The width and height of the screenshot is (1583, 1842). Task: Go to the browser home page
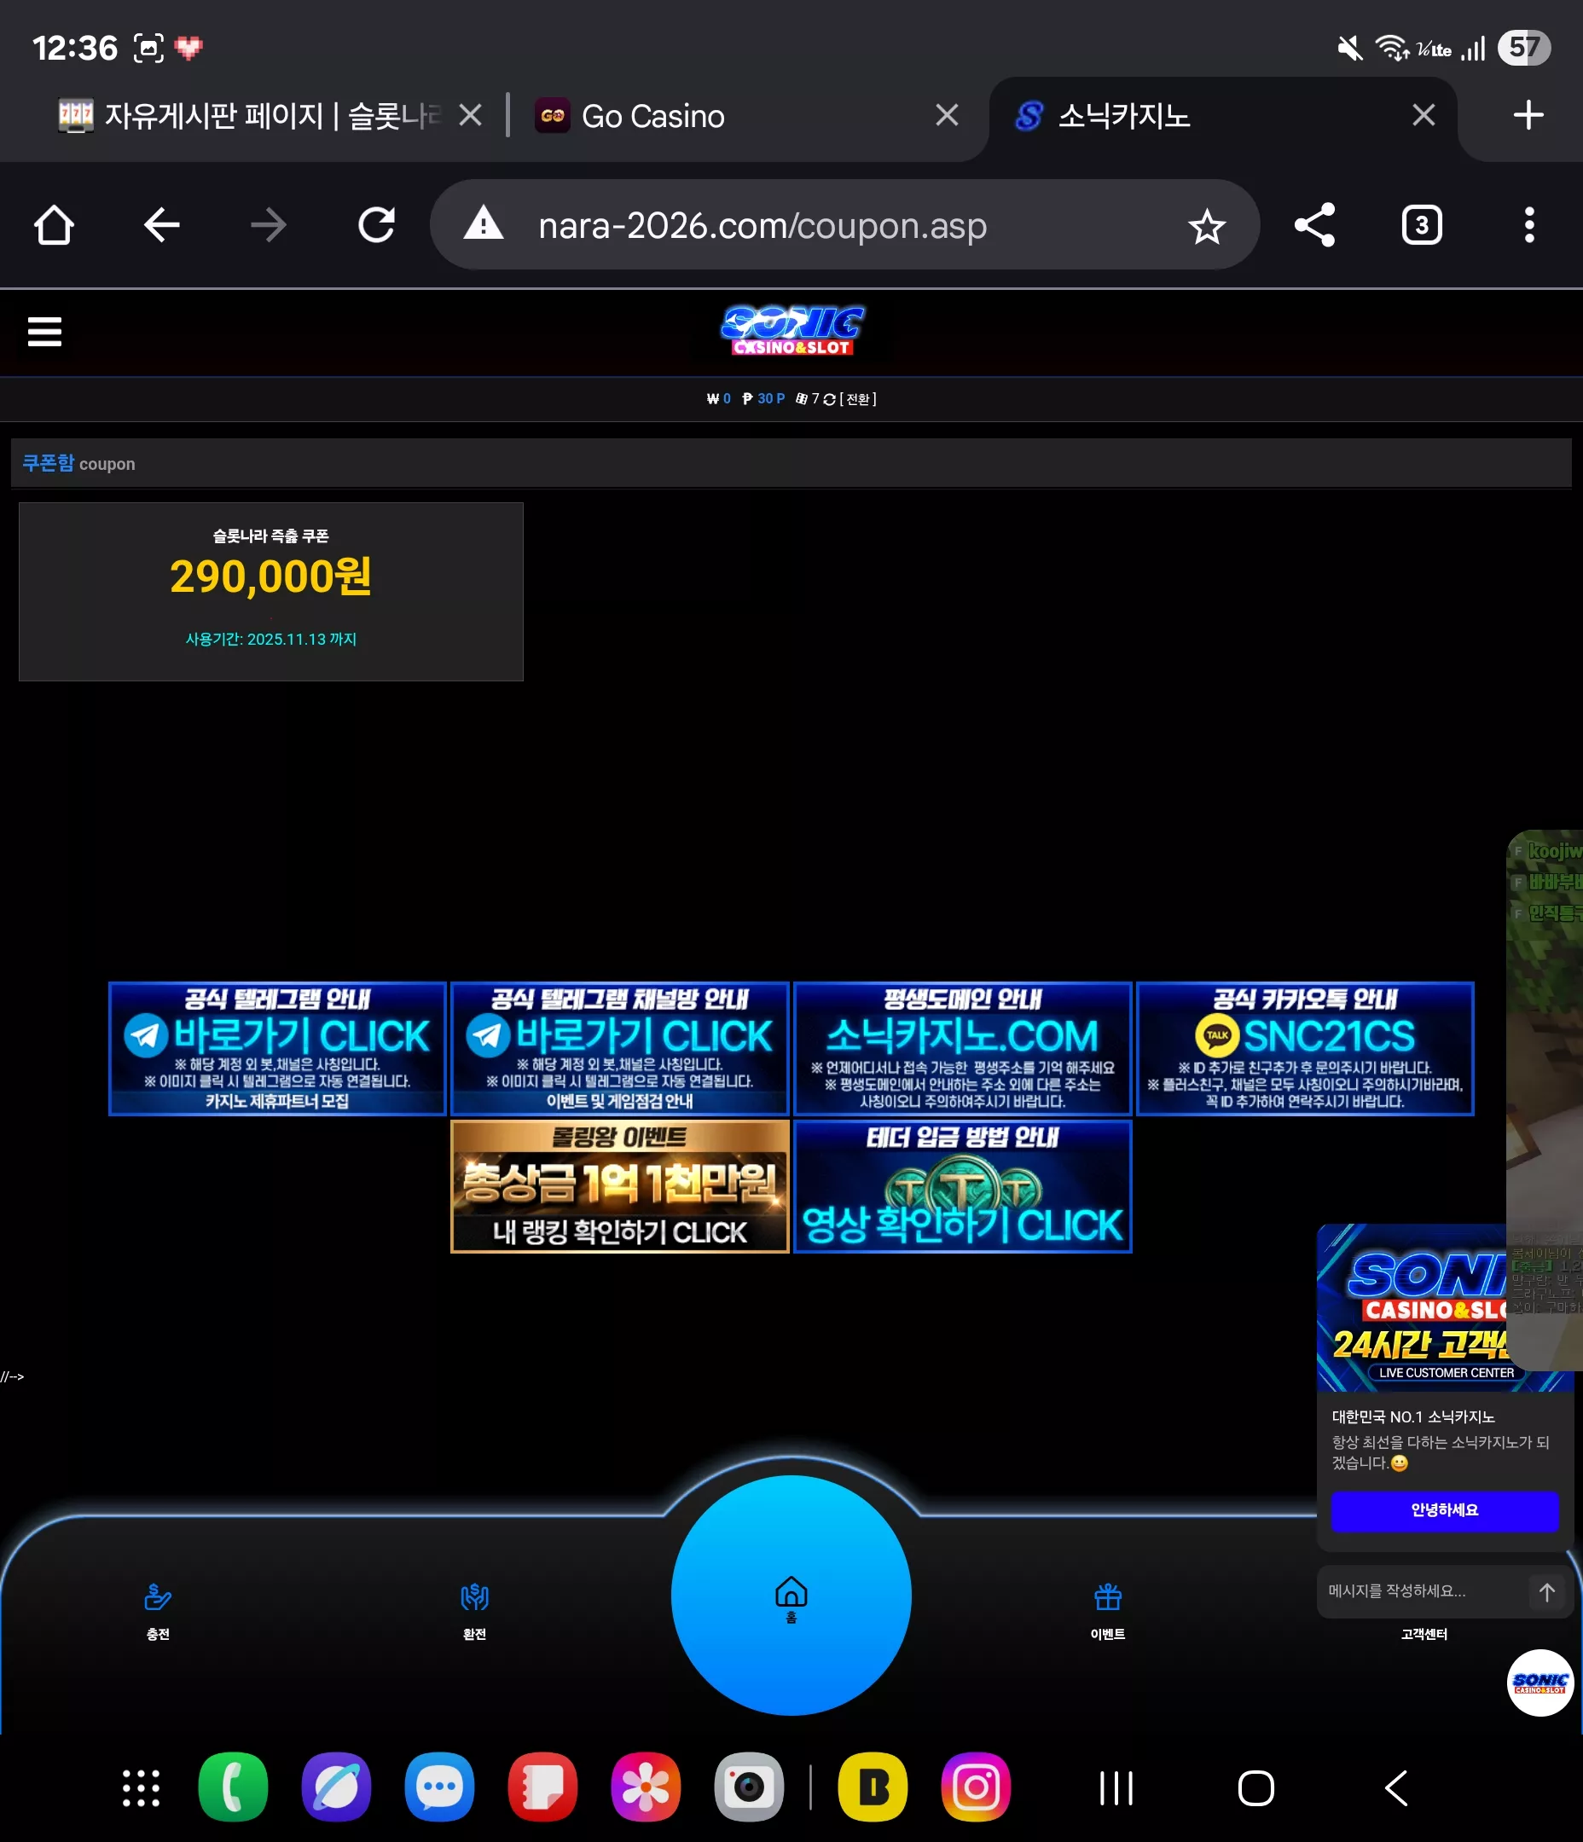pos(54,225)
